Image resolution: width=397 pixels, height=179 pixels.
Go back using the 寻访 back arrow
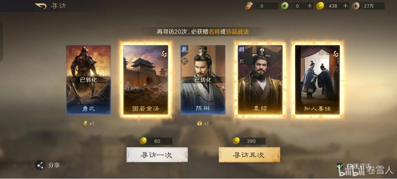click(41, 6)
